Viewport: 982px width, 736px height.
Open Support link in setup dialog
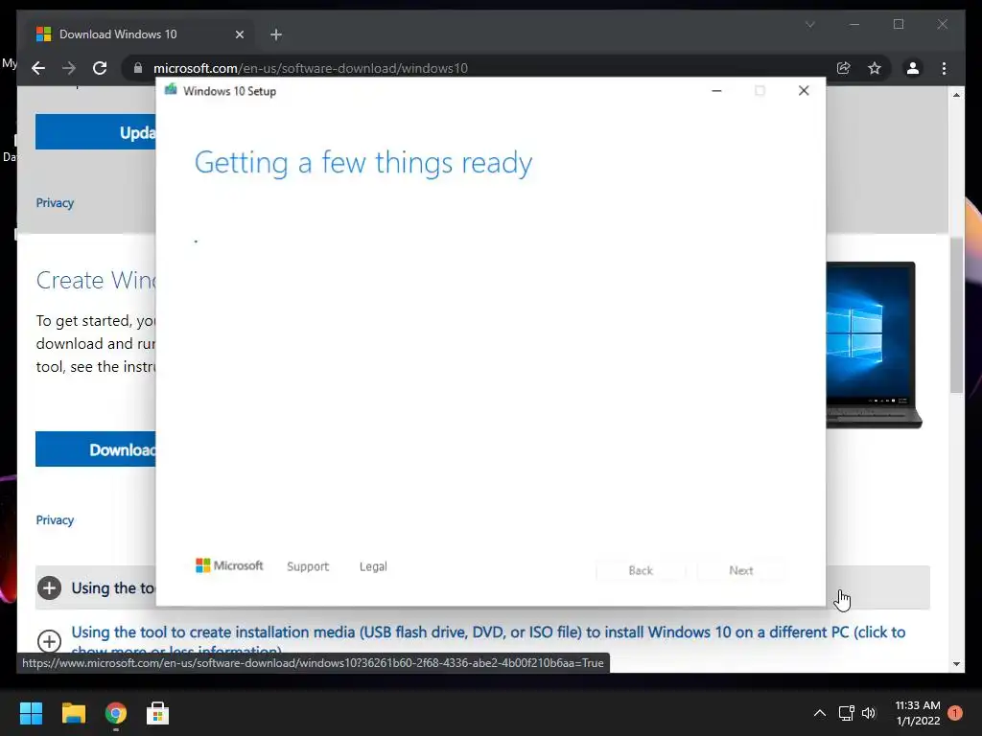click(308, 566)
